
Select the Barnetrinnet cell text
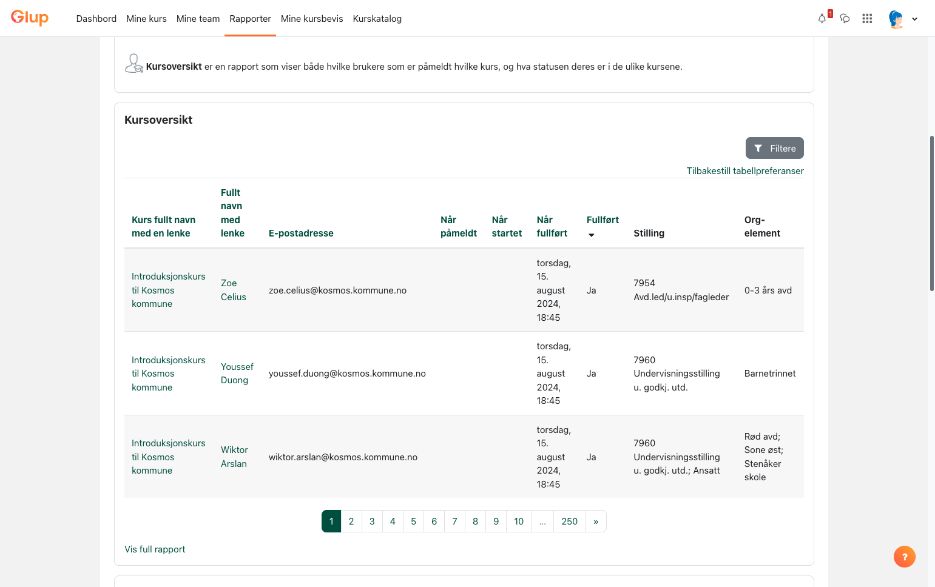click(770, 374)
